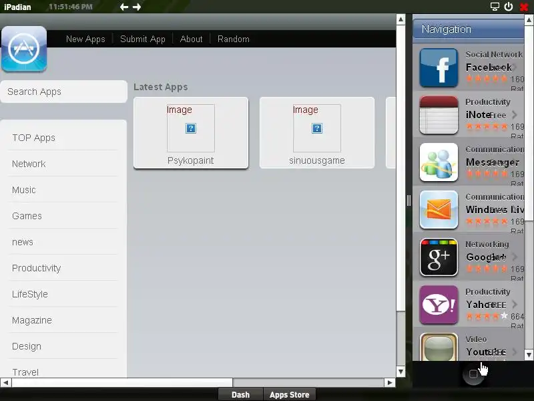This screenshot has height=401, width=534.
Task: Open the About menu item
Action: coord(191,39)
